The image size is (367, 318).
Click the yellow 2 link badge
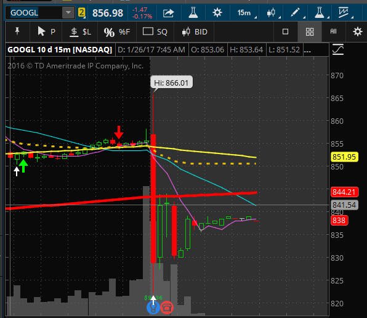coord(81,13)
